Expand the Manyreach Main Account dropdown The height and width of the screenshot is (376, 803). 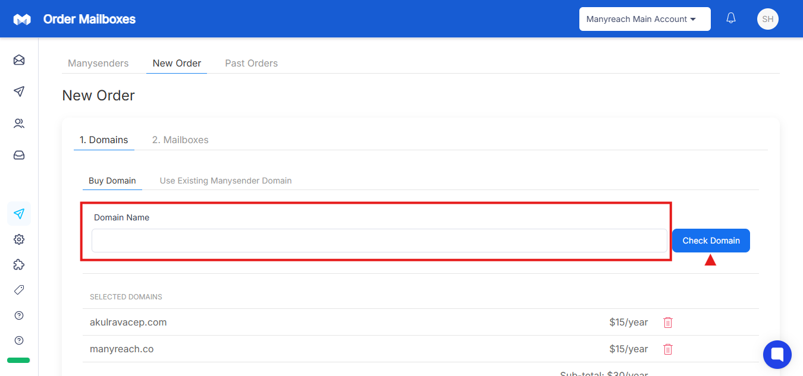645,19
